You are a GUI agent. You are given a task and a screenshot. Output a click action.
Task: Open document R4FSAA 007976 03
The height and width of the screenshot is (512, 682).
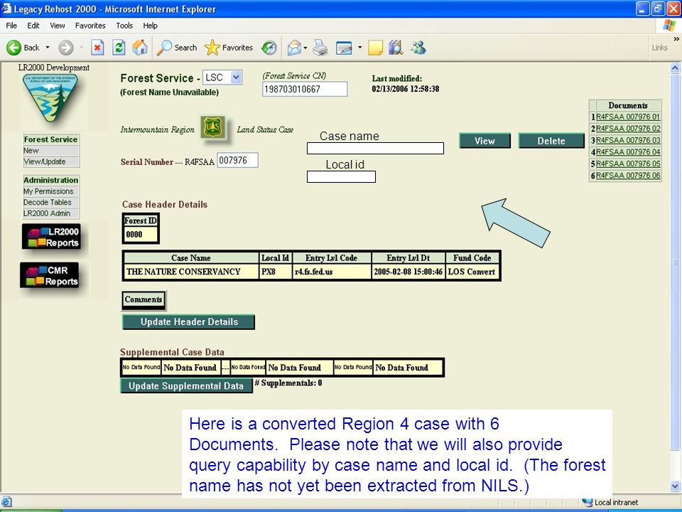pyautogui.click(x=628, y=140)
